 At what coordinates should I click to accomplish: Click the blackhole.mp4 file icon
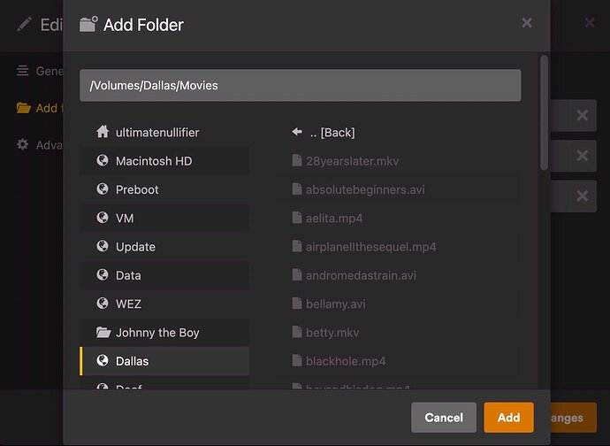297,361
